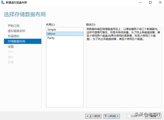Go to the 机箱感知 step
Viewport: 164px width, 120px height.
[14, 36]
